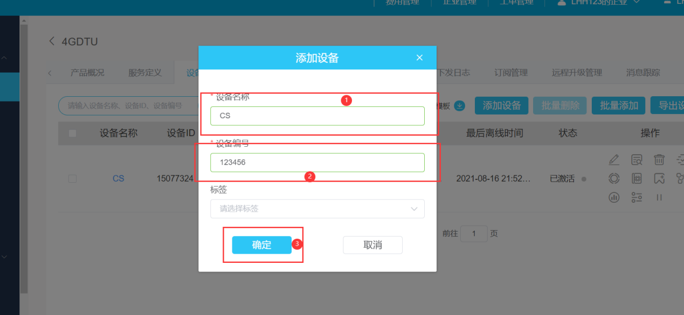This screenshot has height=315, width=684.
Task: Collapse the left tab arrow beside 产品概况
Action: (x=50, y=73)
